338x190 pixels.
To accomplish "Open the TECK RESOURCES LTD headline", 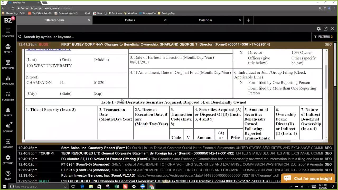I will [x=148, y=153].
